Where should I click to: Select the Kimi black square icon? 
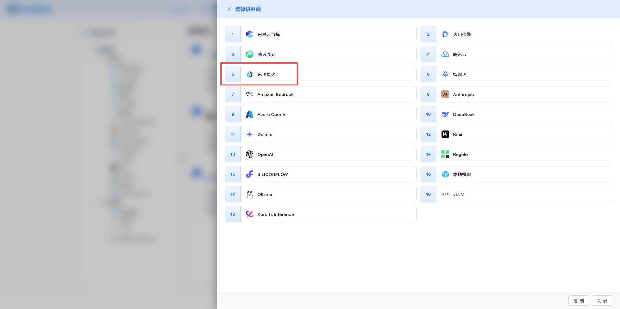pyautogui.click(x=445, y=134)
